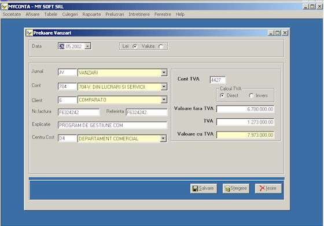Click the Valoare cu TVA field
The width and height of the screenshot is (324, 226).
[x=245, y=135]
